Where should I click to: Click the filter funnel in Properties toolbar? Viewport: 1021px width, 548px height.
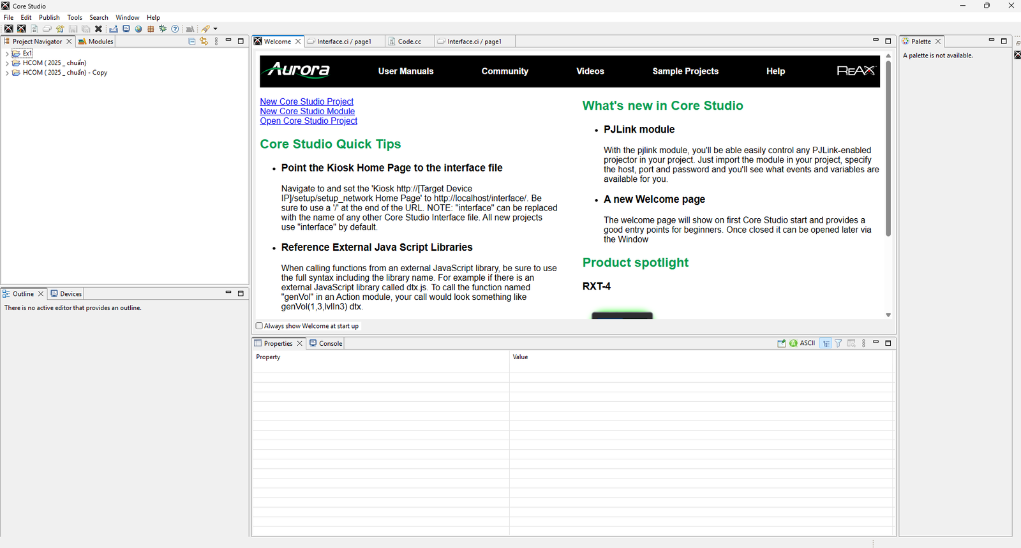(838, 343)
